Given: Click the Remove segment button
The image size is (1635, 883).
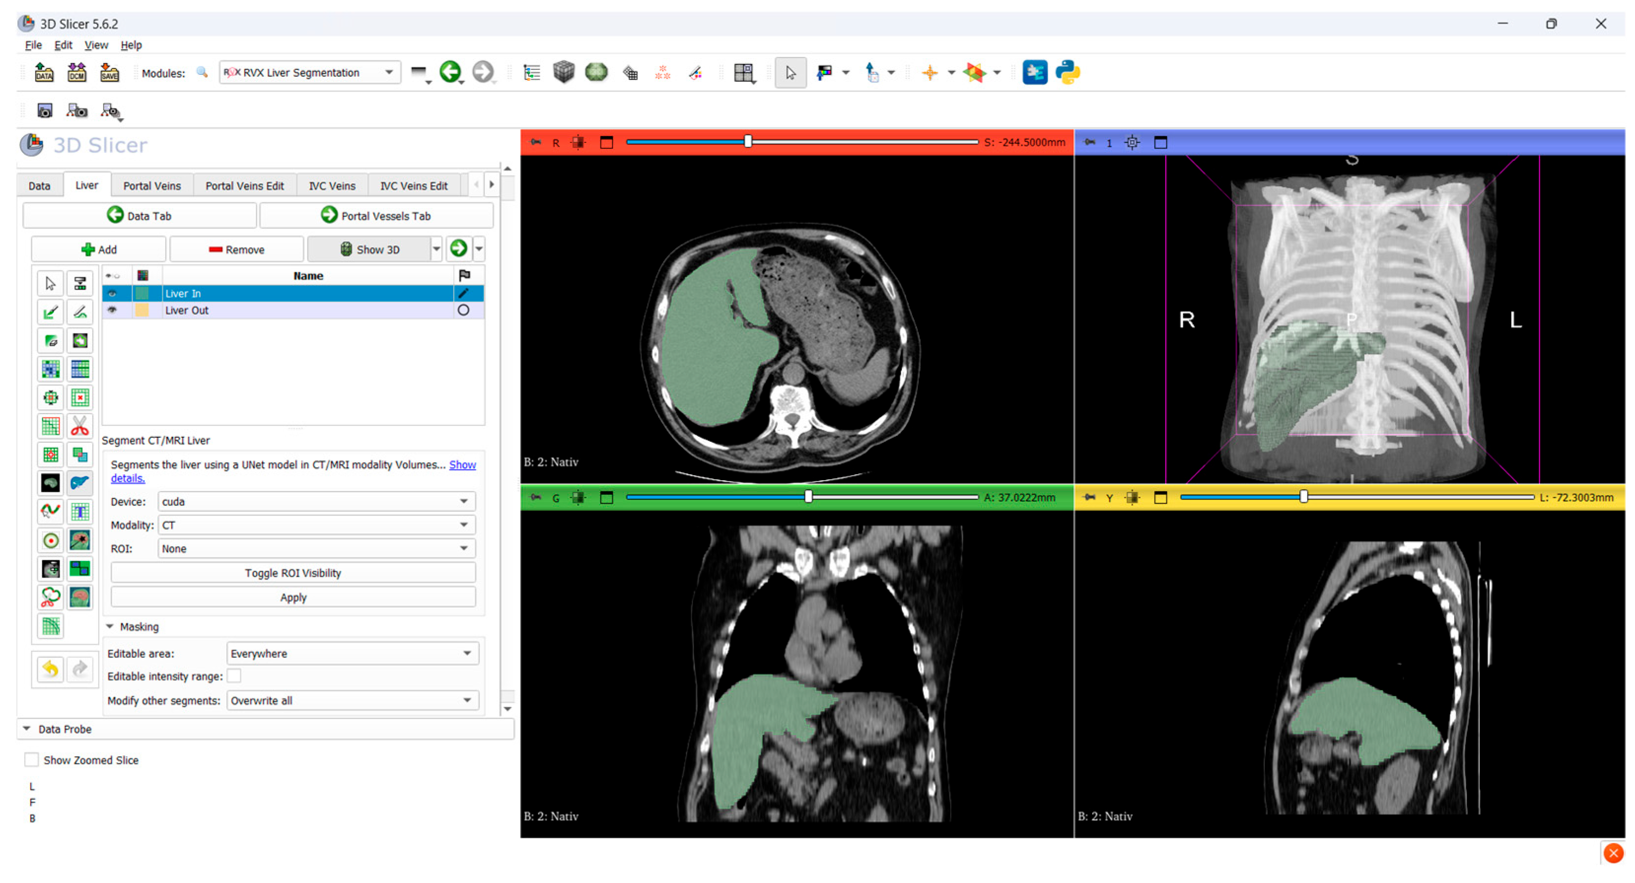Looking at the screenshot, I should 236,249.
